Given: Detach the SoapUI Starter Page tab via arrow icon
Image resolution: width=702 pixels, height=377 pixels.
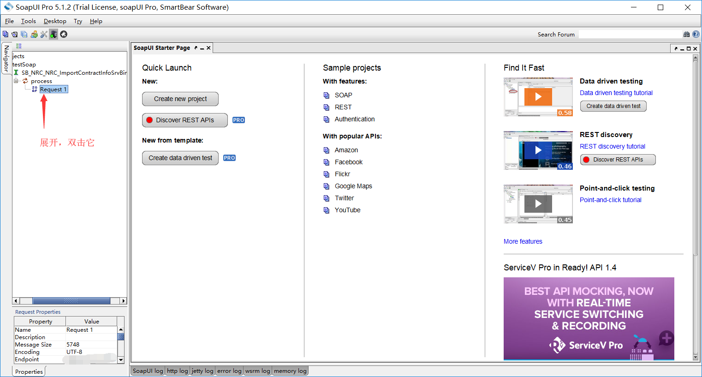Looking at the screenshot, I should [196, 48].
